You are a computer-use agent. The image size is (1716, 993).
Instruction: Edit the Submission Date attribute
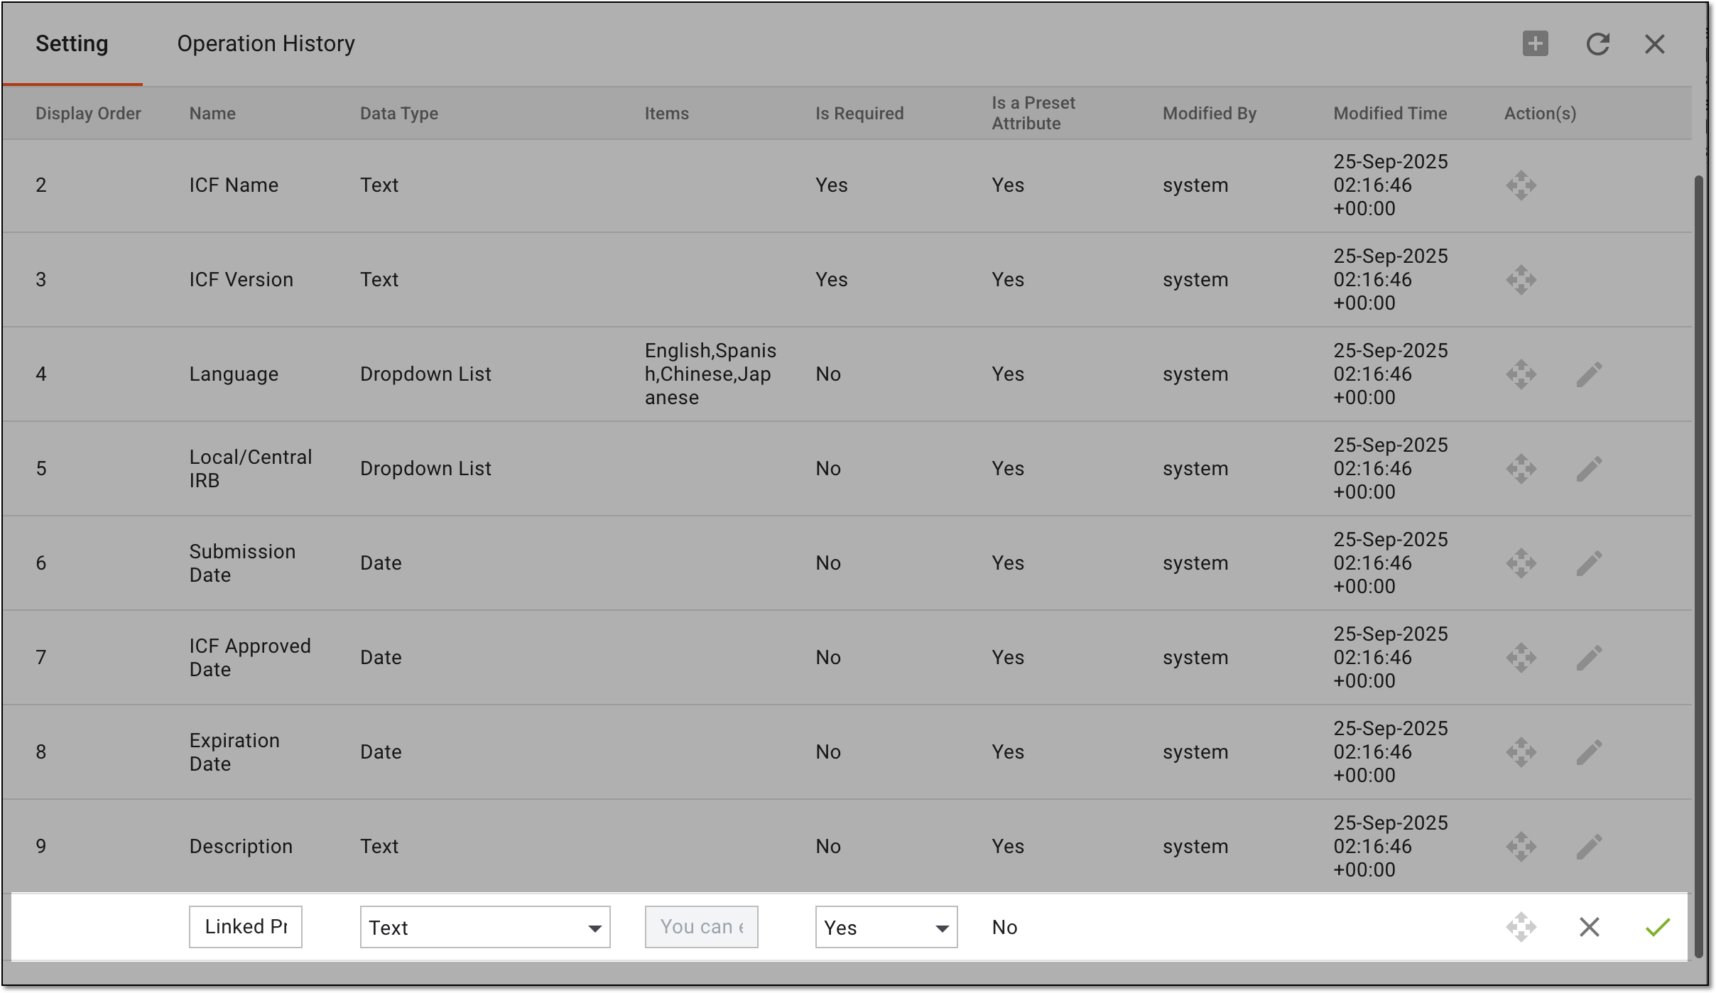[x=1590, y=563]
